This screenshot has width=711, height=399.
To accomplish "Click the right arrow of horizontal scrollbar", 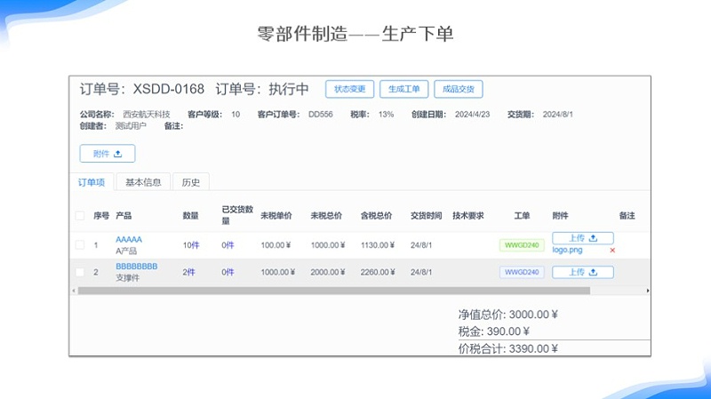I will coord(647,291).
